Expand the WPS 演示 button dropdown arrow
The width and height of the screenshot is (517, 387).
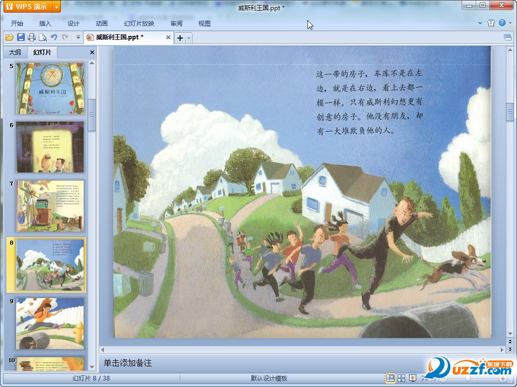point(57,7)
